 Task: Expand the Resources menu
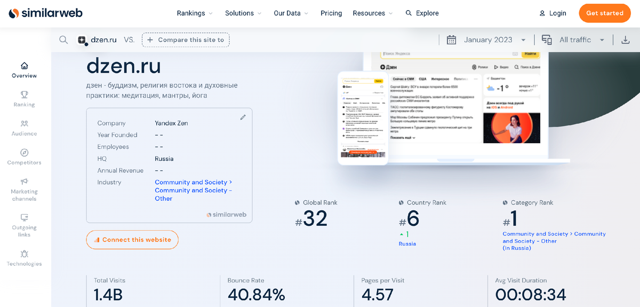coord(373,13)
